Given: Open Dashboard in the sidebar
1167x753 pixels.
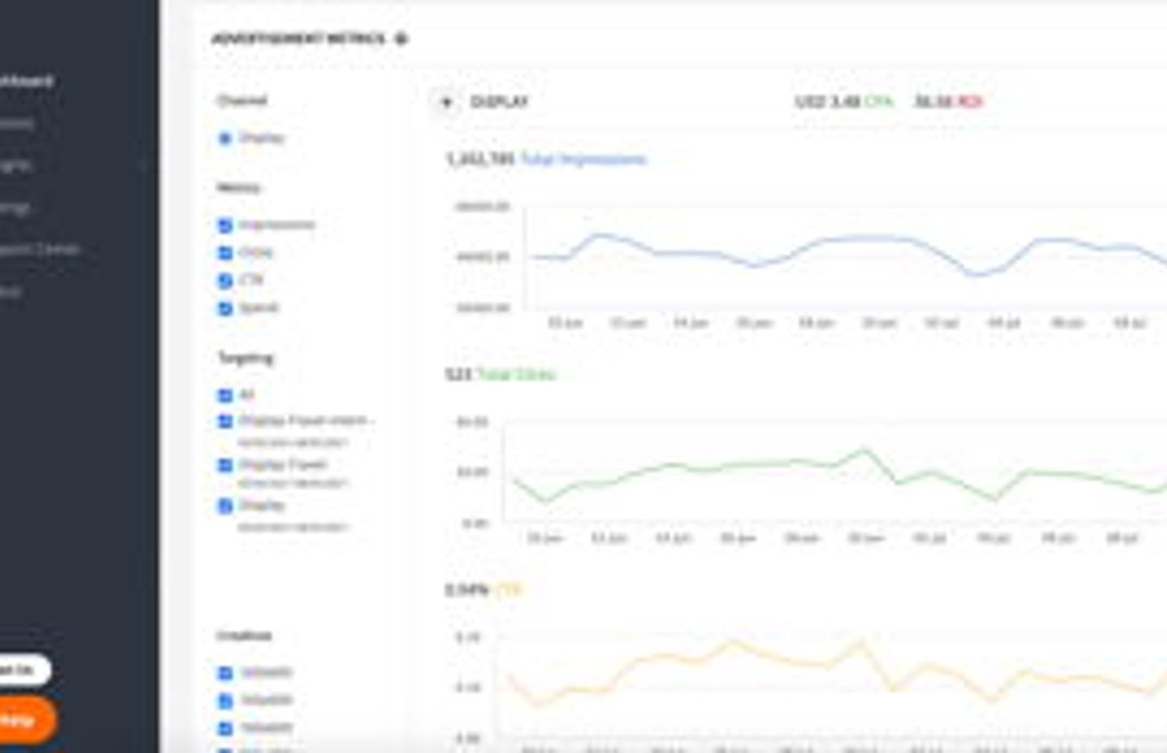Looking at the screenshot, I should click(x=27, y=80).
